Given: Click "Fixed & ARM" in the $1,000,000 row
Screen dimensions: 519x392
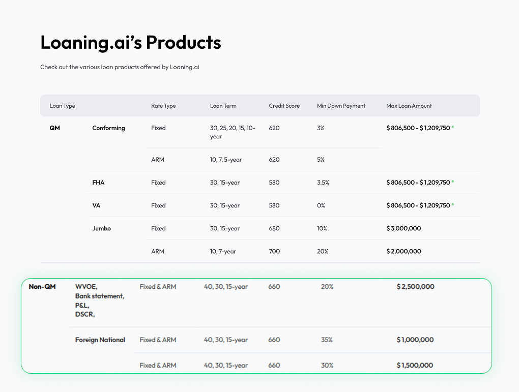Looking at the screenshot, I should point(158,340).
